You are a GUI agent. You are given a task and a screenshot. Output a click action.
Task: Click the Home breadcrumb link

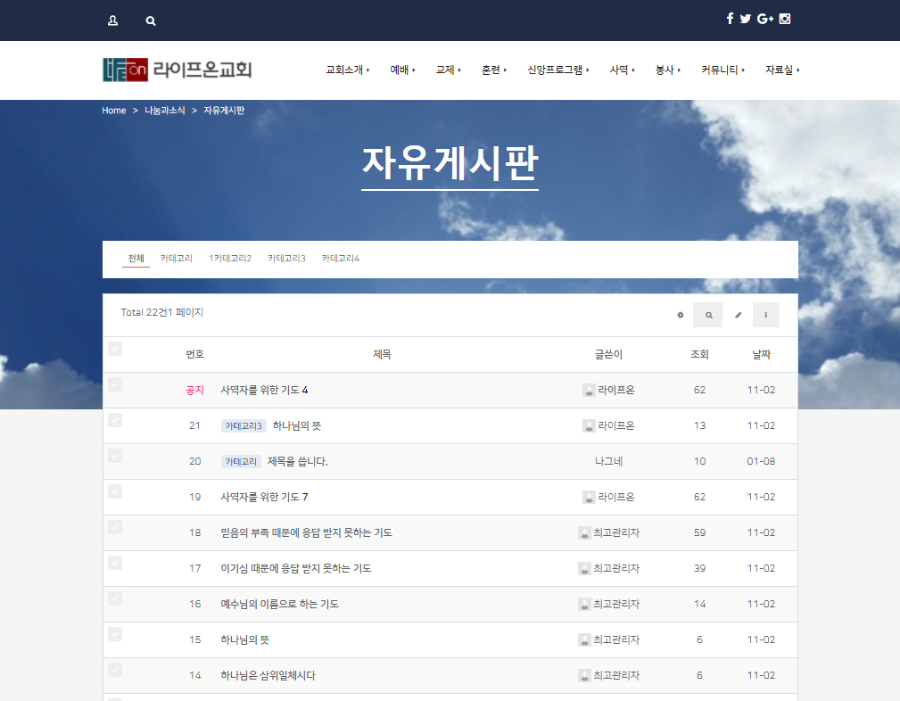pyautogui.click(x=113, y=111)
